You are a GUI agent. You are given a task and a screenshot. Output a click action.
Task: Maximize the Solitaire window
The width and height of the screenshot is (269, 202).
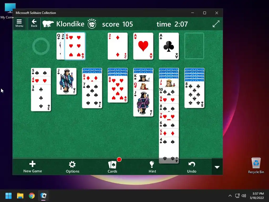(x=204, y=13)
